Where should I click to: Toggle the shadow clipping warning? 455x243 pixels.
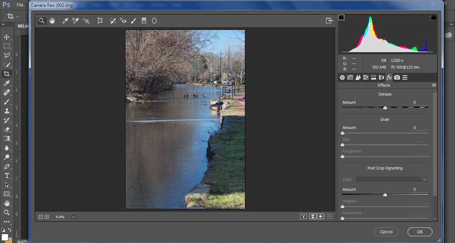[341, 17]
